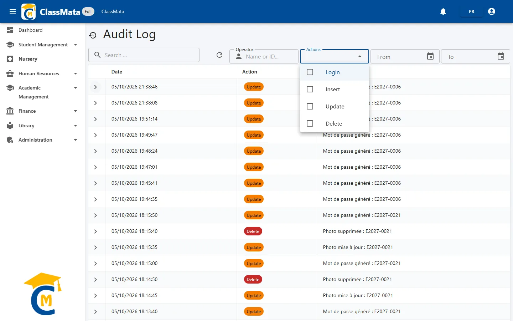This screenshot has height=321, width=513.
Task: Check the Delete action checkbox
Action: [310, 123]
